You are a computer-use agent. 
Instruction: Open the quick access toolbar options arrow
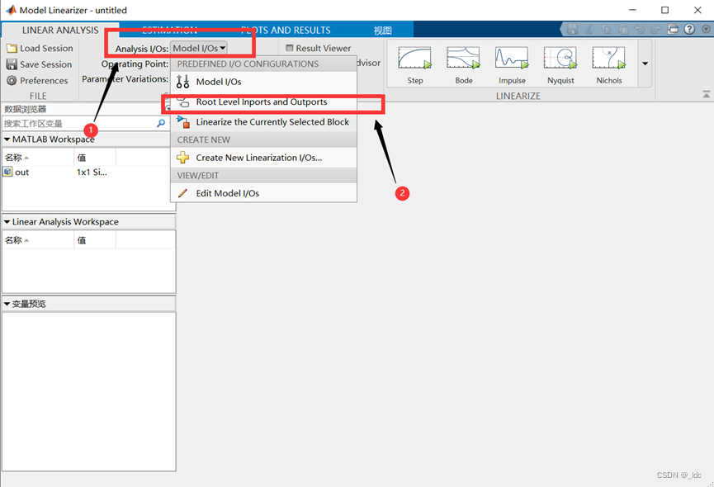point(706,30)
